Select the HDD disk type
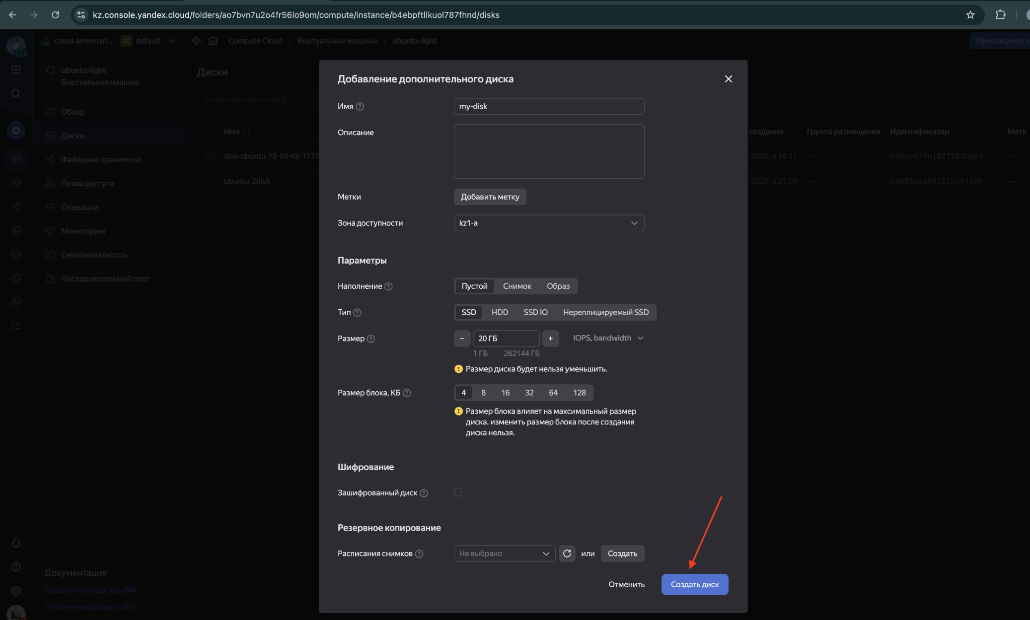This screenshot has height=620, width=1030. click(499, 312)
